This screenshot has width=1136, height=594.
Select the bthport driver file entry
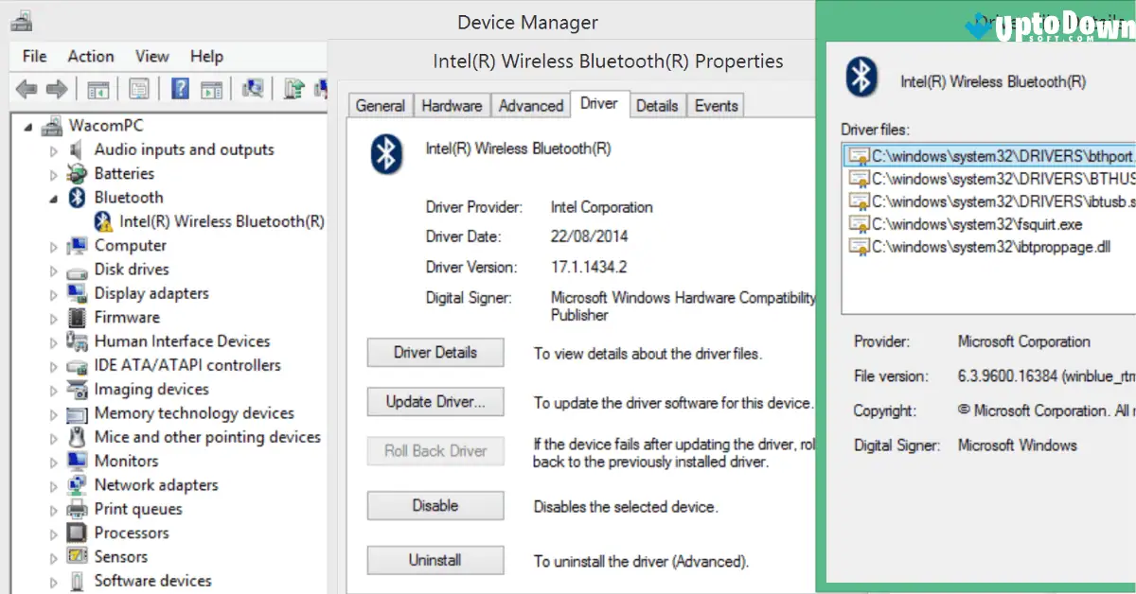coord(985,154)
